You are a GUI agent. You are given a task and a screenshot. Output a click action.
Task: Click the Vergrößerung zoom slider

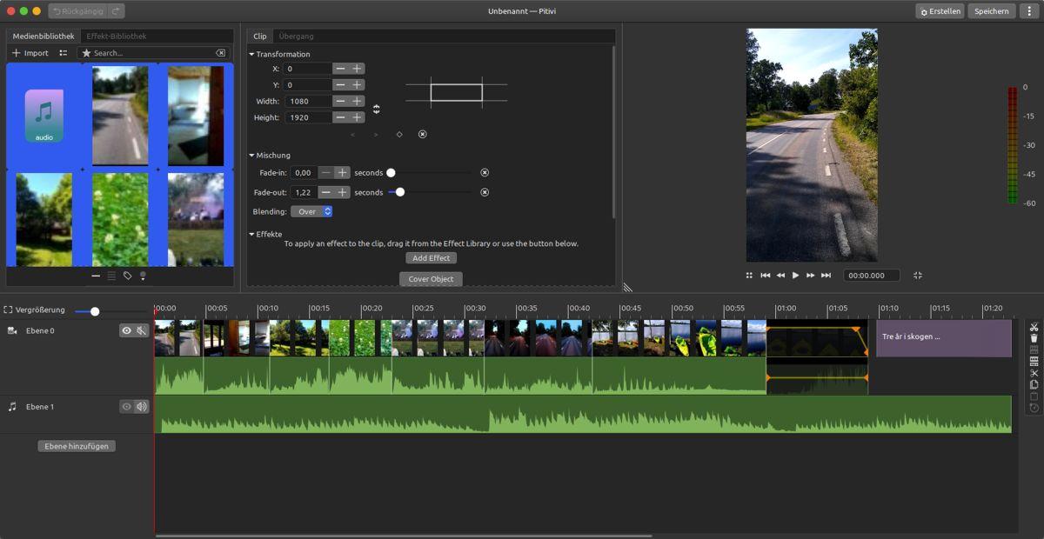click(95, 311)
